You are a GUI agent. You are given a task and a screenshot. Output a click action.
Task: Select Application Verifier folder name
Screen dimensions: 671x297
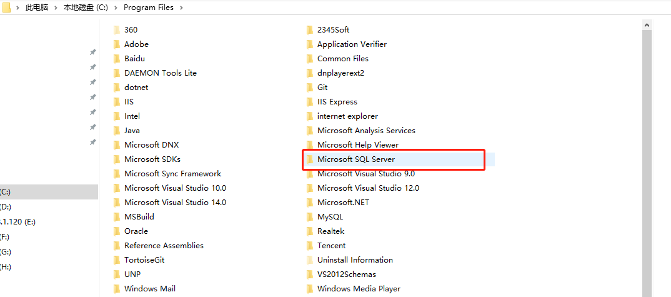coord(352,44)
